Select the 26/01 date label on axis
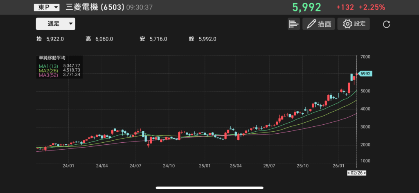 click(338, 166)
